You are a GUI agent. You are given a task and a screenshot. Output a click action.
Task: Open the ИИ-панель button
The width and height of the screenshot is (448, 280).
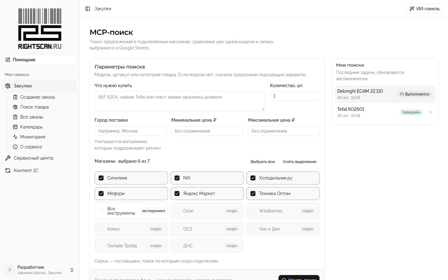click(x=424, y=9)
